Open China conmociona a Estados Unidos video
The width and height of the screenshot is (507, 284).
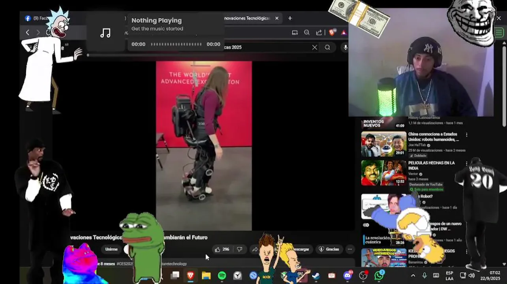(x=434, y=136)
